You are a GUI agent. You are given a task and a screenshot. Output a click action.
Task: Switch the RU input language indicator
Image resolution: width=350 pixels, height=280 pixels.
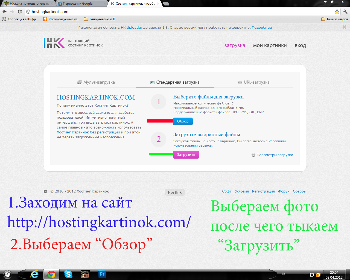point(284,274)
